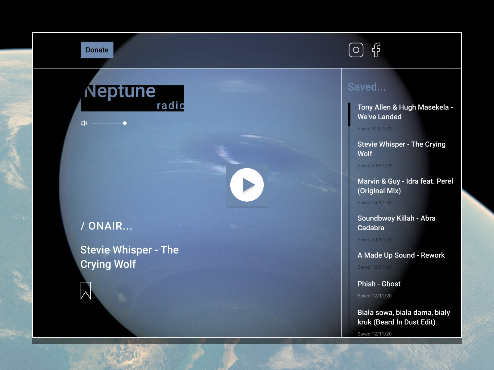Open the Facebook page
This screenshot has height=370, width=494.
376,49
